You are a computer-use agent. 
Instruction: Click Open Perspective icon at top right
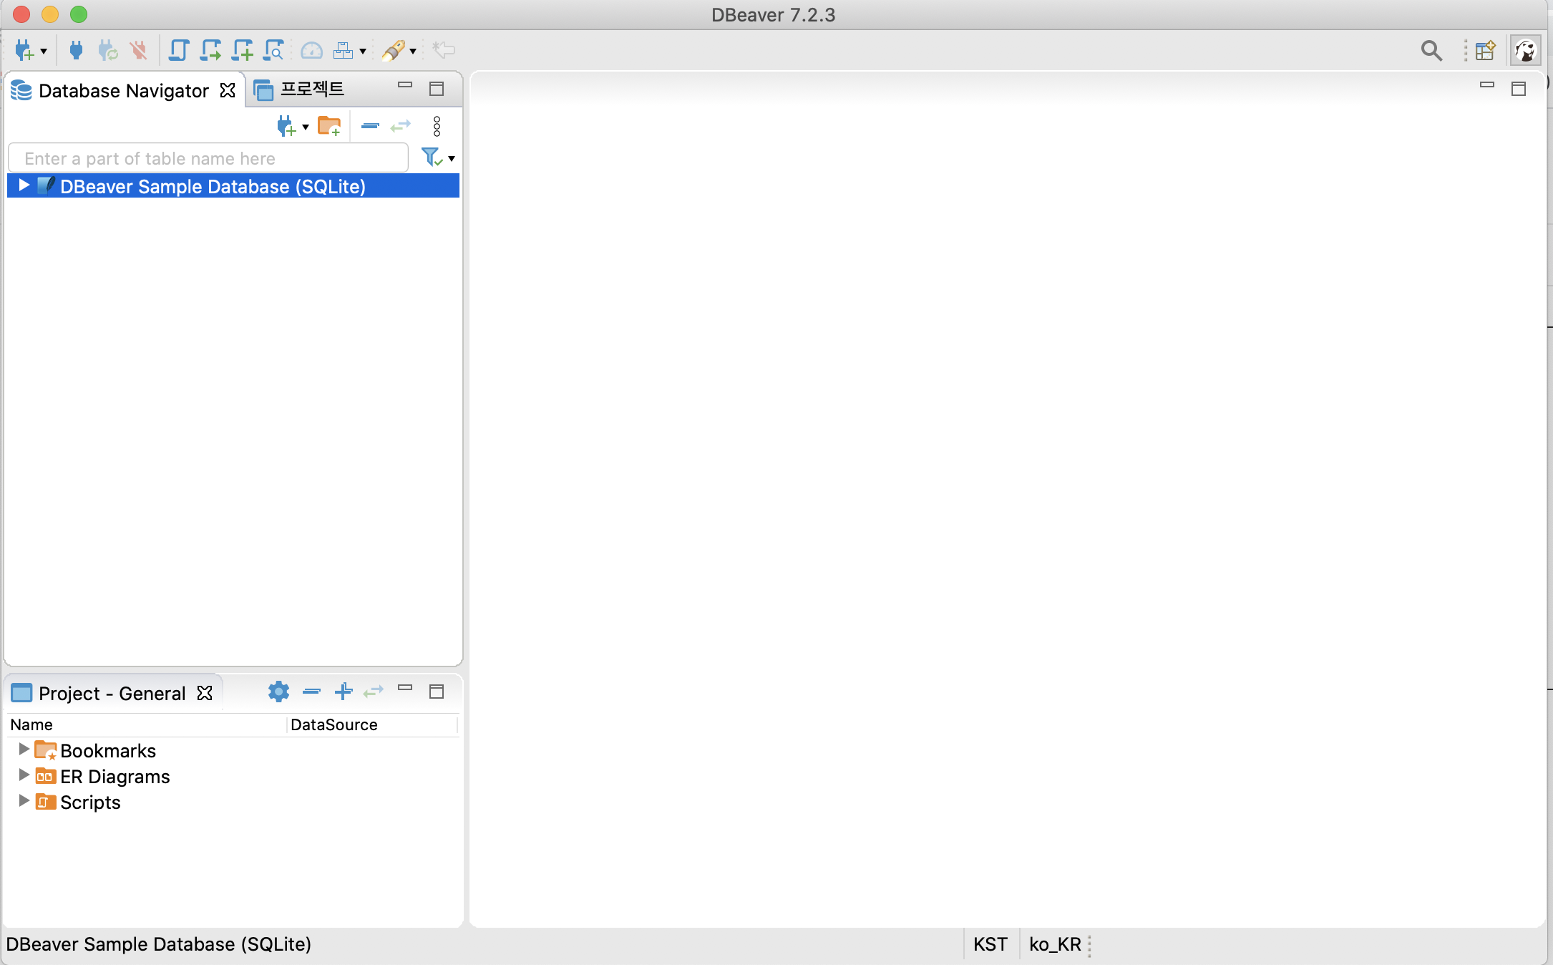coord(1486,50)
